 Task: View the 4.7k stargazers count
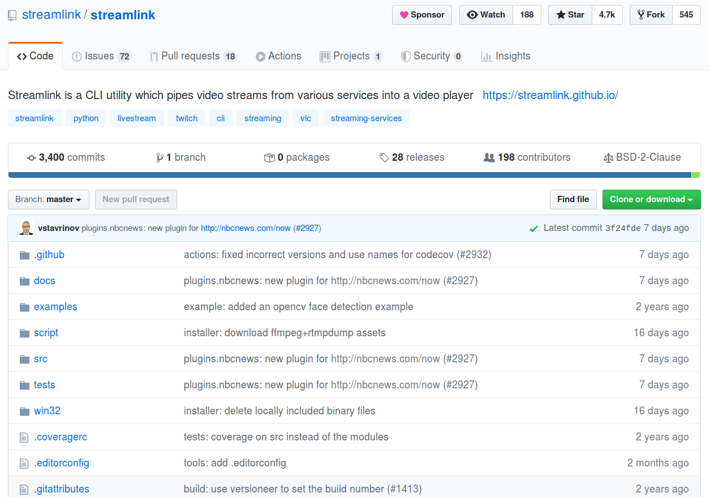[607, 15]
